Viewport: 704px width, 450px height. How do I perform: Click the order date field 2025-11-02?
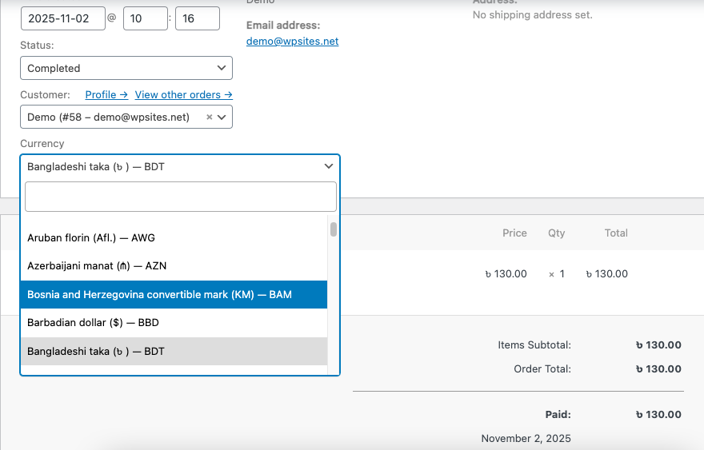pyautogui.click(x=62, y=18)
